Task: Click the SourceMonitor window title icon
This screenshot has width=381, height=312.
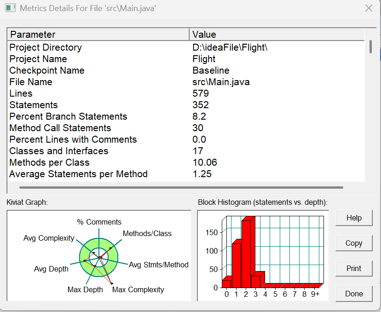Action: [10, 8]
